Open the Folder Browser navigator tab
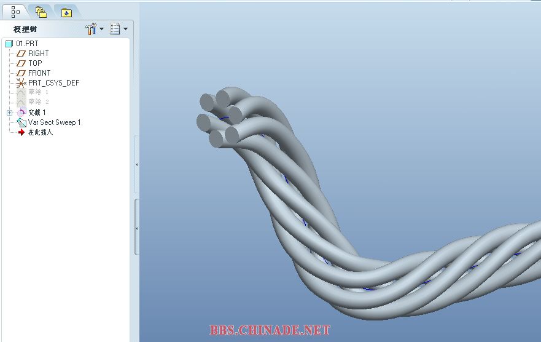The image size is (541, 342). [x=41, y=12]
